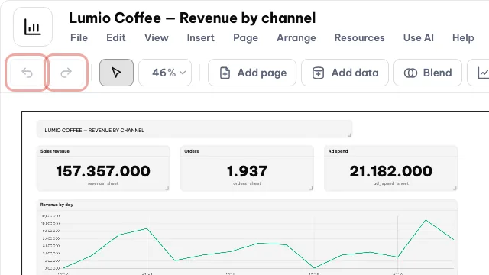Click the add chart icon at toolbar edge
This screenshot has height=275, width=489.
(481, 73)
